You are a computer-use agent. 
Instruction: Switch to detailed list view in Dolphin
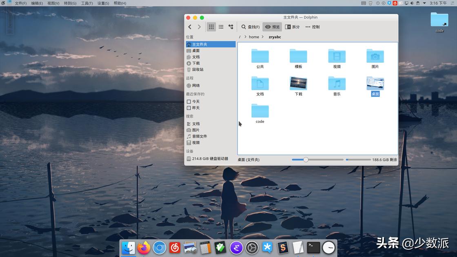pos(221,27)
